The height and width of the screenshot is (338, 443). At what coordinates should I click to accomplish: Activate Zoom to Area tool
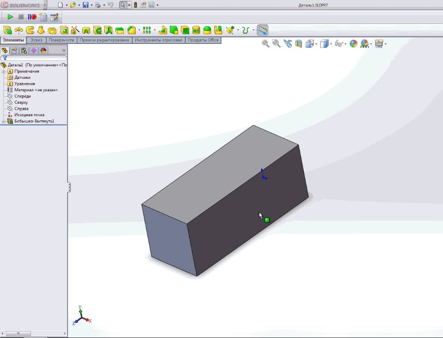click(276, 43)
